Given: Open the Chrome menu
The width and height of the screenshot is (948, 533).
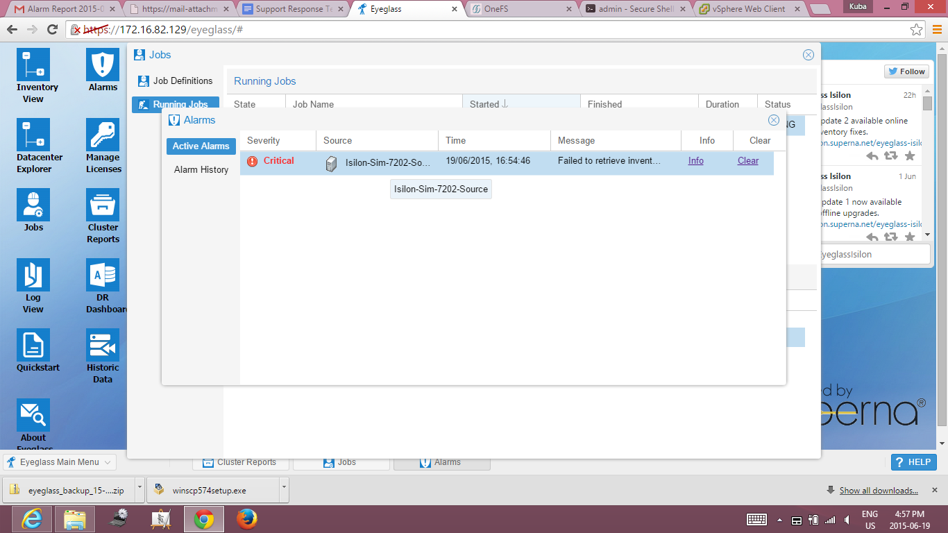Looking at the screenshot, I should coord(937,30).
